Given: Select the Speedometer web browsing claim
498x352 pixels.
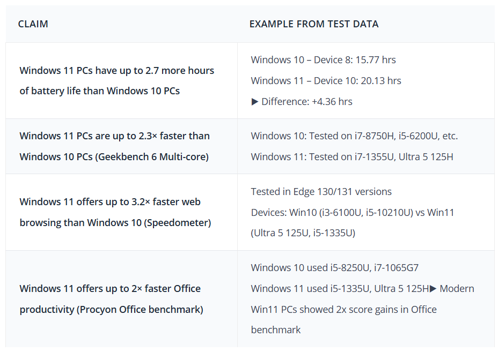Looking at the screenshot, I should pos(115,212).
